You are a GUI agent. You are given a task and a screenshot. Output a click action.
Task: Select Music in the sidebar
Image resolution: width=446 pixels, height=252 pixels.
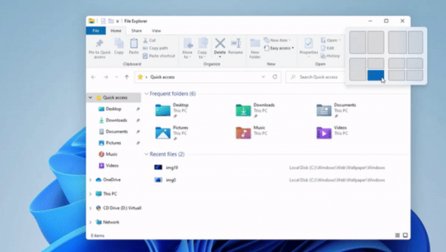coord(111,154)
